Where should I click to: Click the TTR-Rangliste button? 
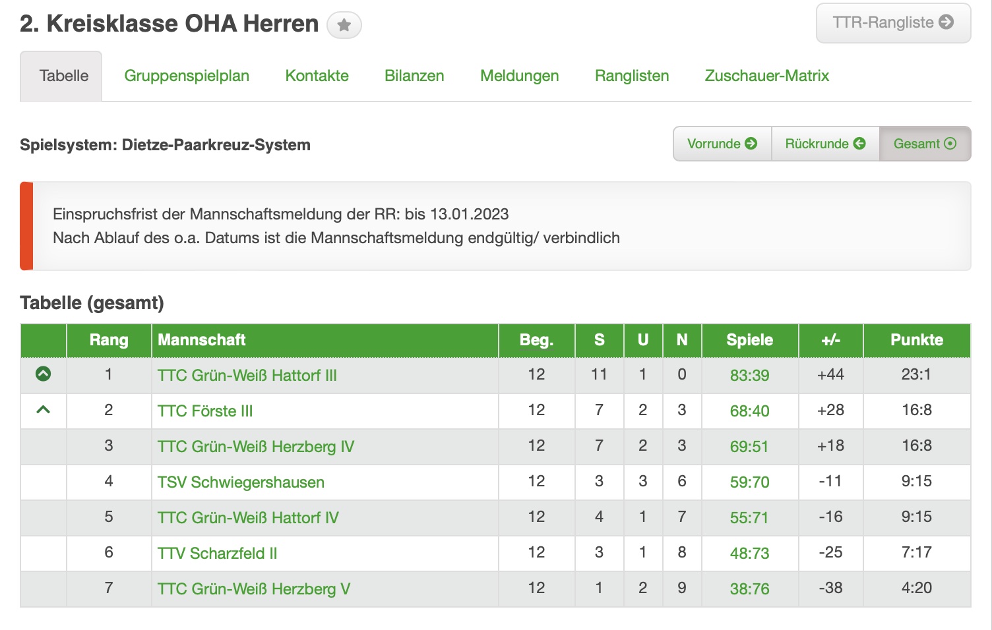coord(893,23)
